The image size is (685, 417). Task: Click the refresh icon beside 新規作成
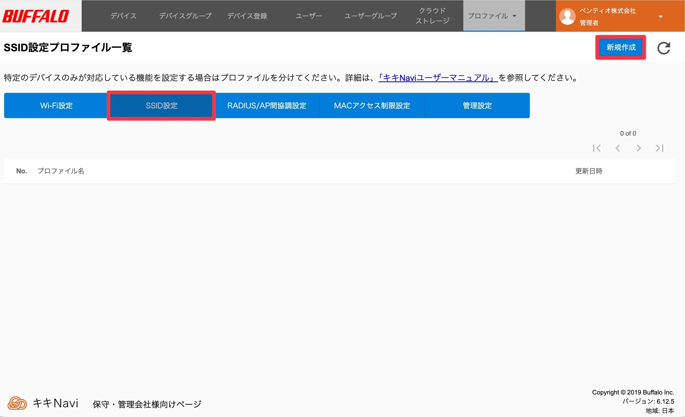[x=664, y=48]
